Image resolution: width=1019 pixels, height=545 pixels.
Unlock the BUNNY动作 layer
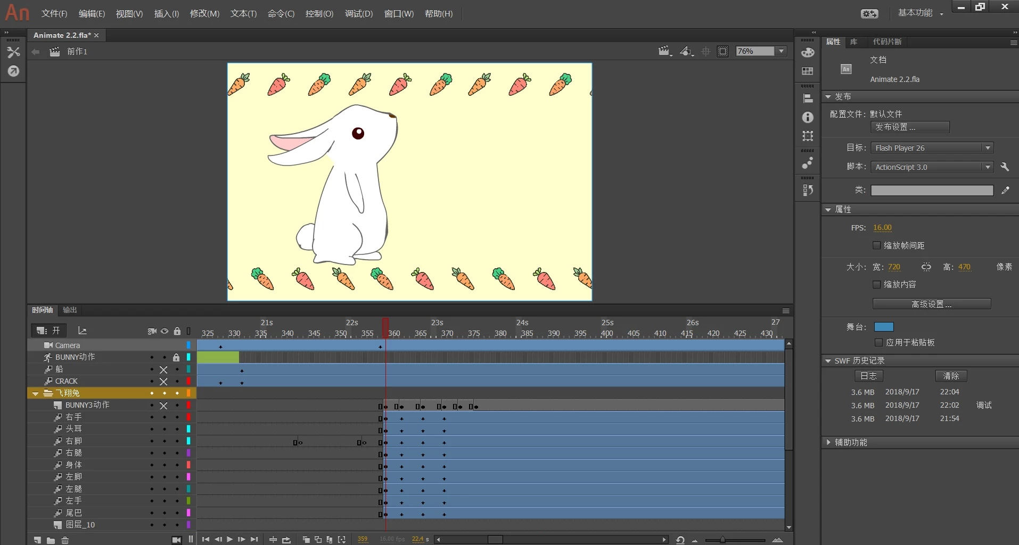[176, 357]
